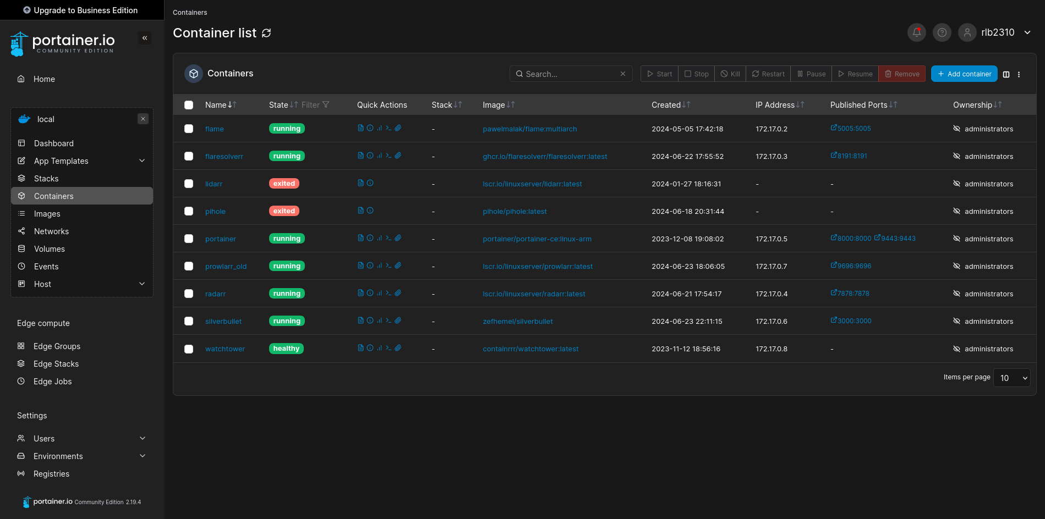The height and width of the screenshot is (519, 1045).
Task: Open items per page dropdown
Action: pyautogui.click(x=1011, y=378)
